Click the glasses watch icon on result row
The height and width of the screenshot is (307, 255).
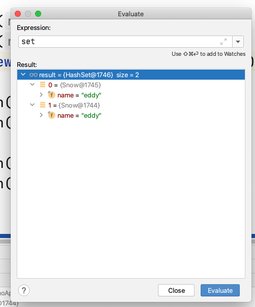tap(34, 75)
